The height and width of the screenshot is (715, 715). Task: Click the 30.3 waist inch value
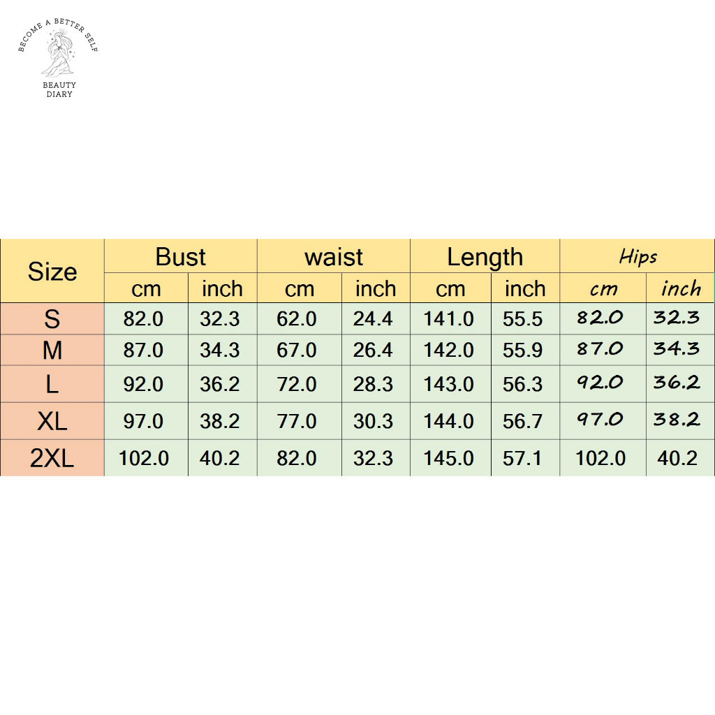tap(373, 421)
